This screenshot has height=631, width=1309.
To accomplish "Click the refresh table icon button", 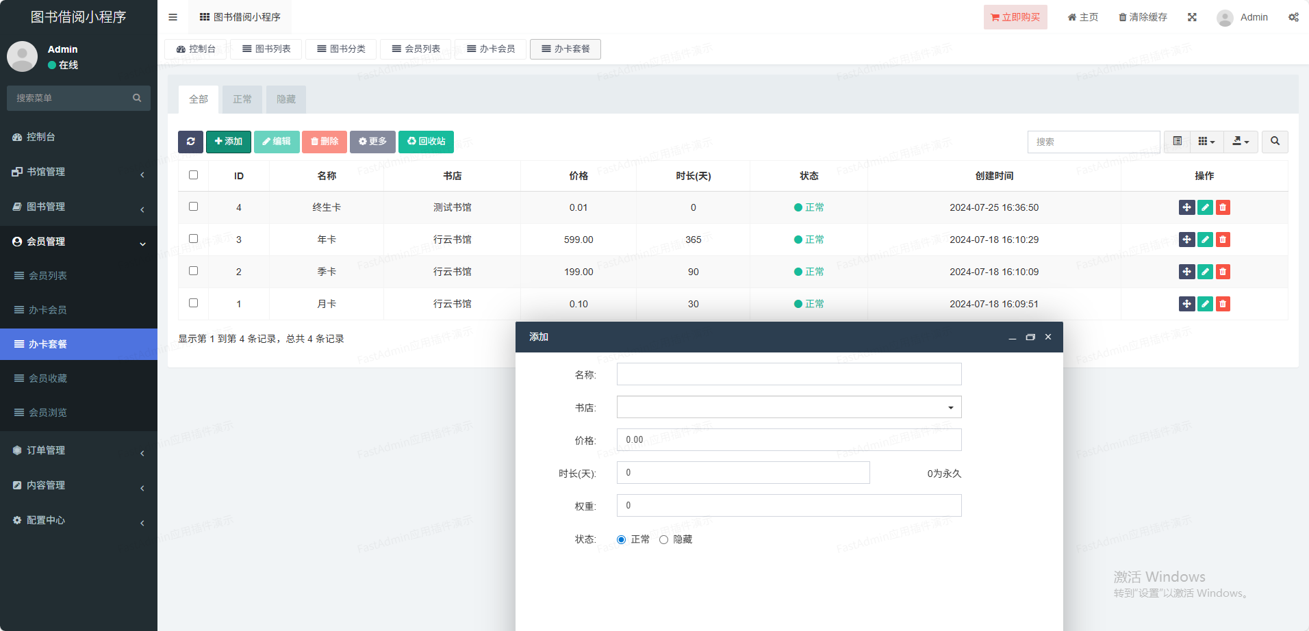I will pyautogui.click(x=190, y=142).
